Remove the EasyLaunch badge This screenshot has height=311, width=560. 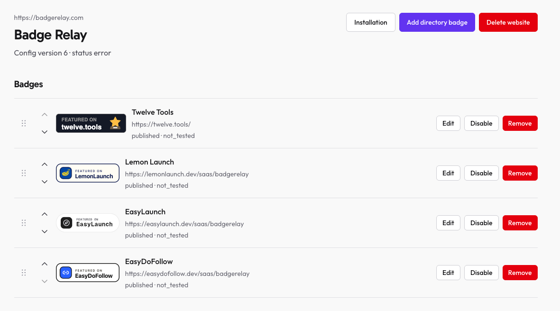coord(520,223)
